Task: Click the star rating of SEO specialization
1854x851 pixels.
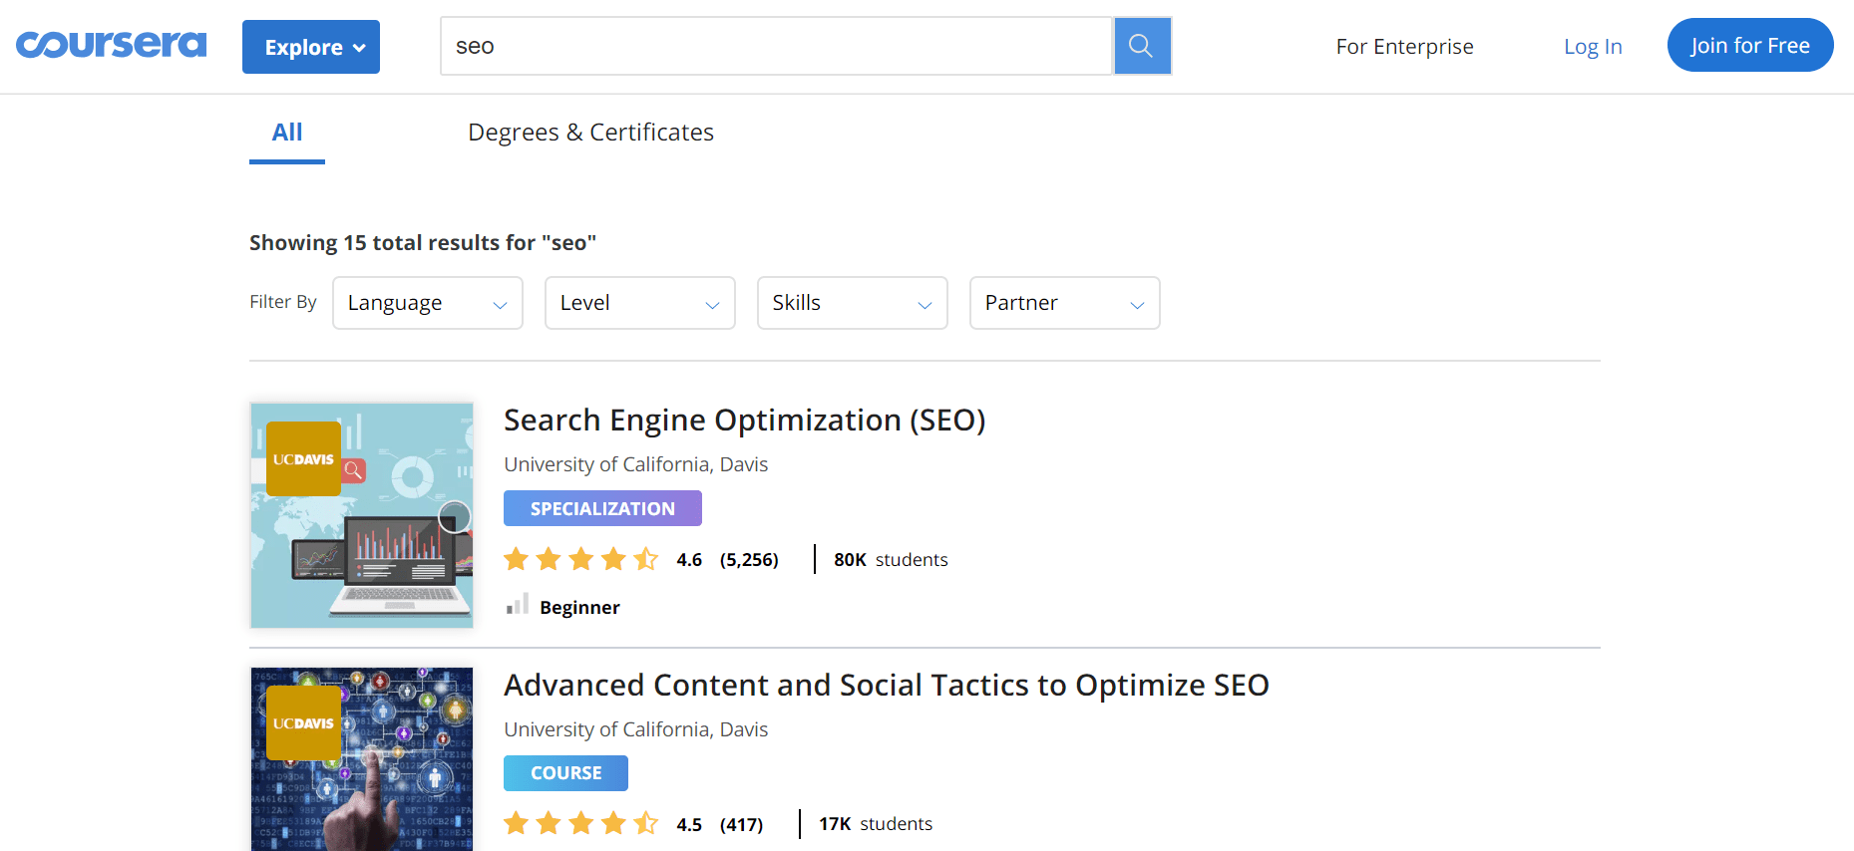Action: coord(580,559)
